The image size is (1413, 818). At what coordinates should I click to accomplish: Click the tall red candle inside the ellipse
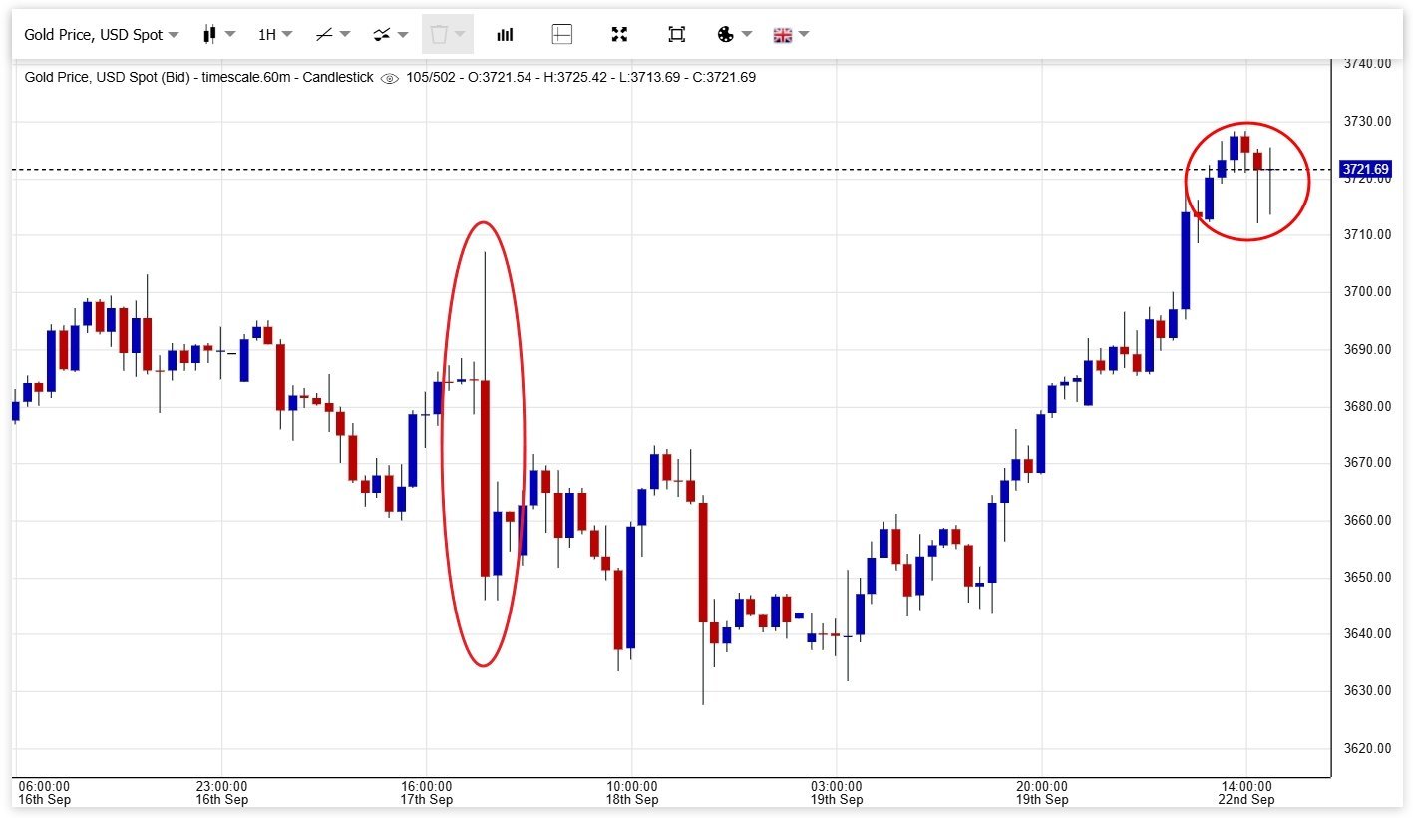coord(485,477)
